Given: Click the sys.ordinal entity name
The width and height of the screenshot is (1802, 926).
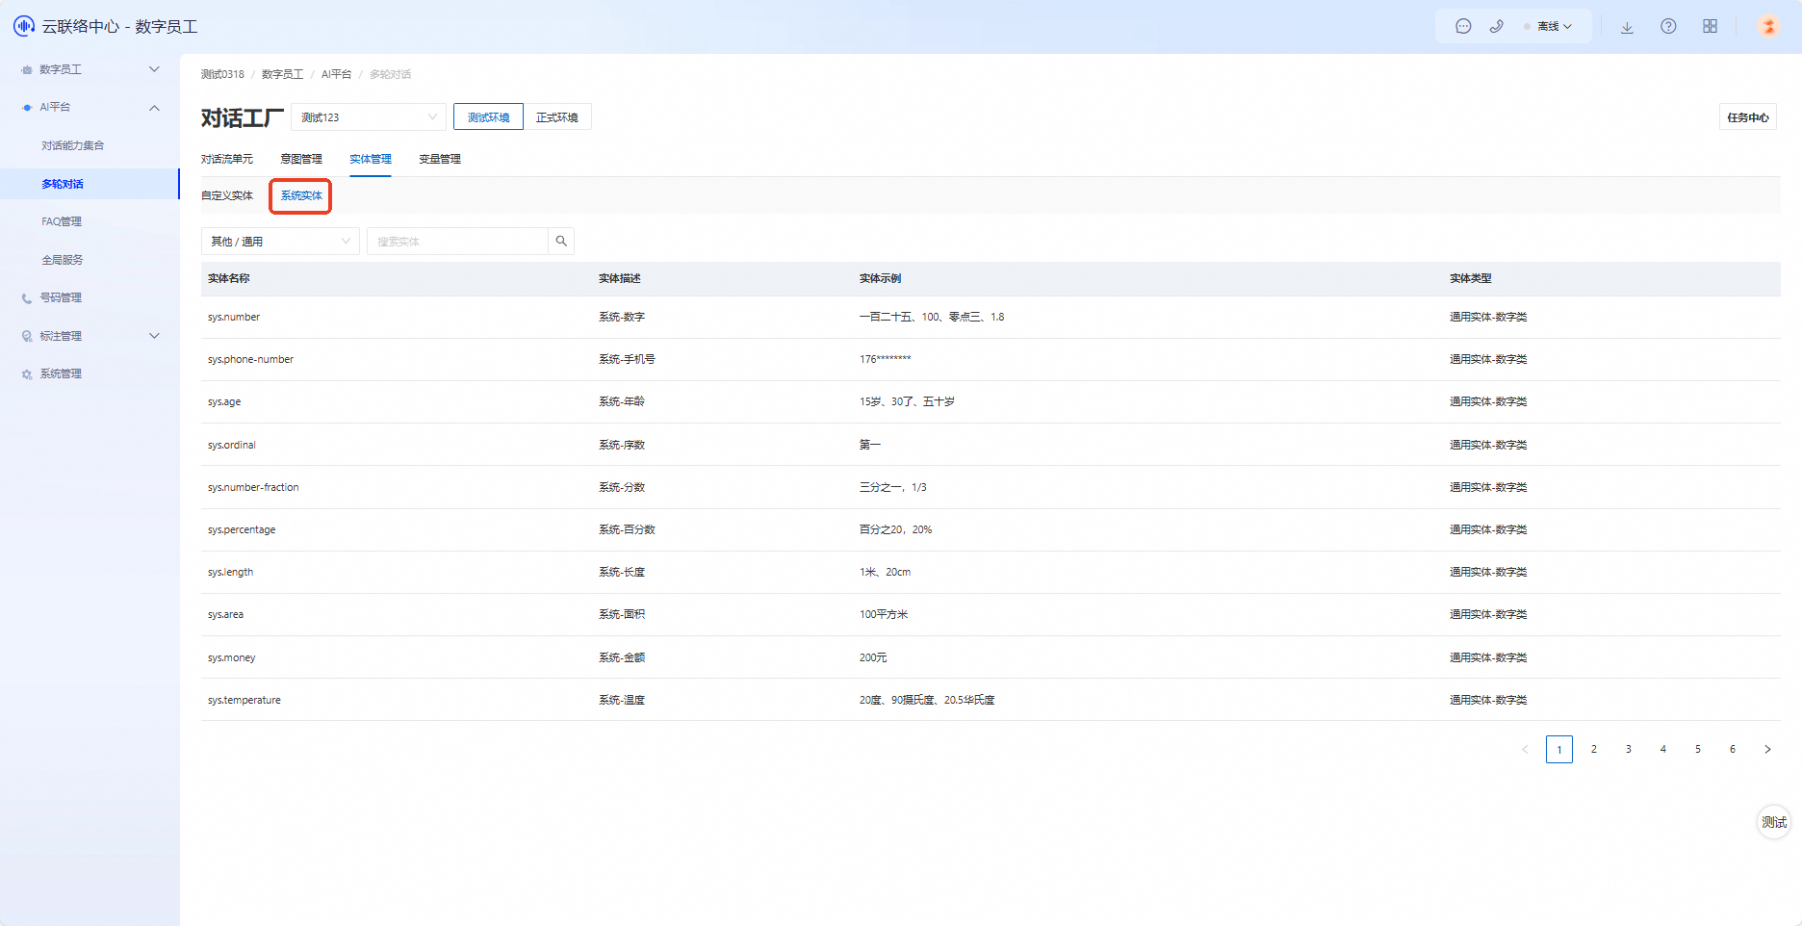Looking at the screenshot, I should pos(232,445).
